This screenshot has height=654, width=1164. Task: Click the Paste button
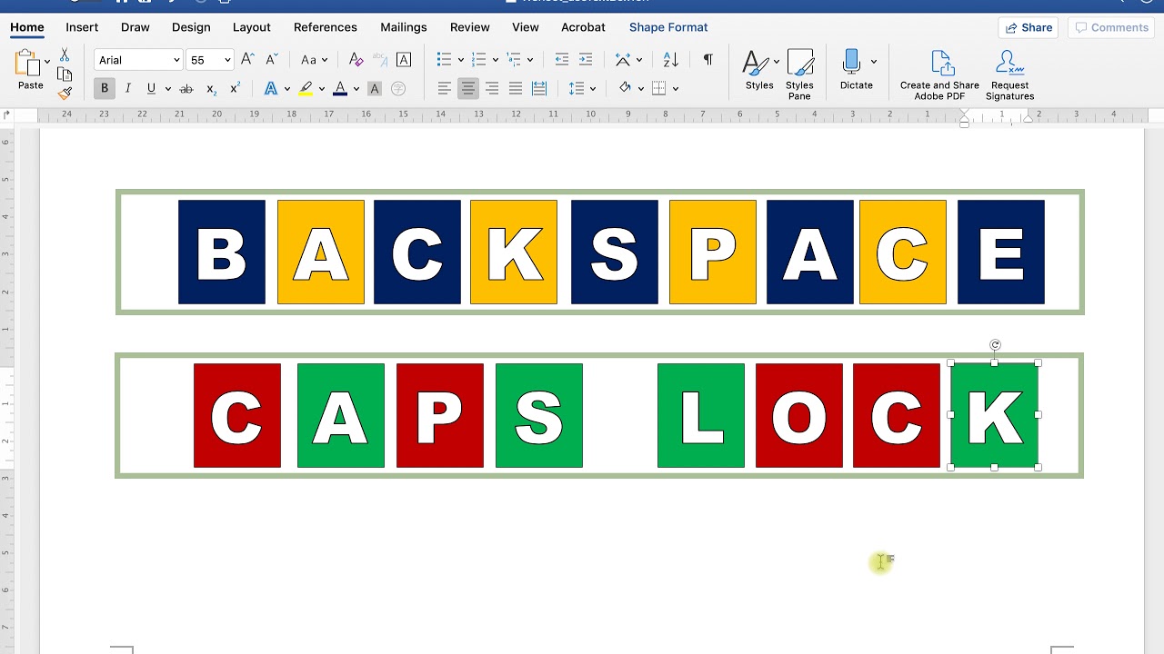click(30, 71)
